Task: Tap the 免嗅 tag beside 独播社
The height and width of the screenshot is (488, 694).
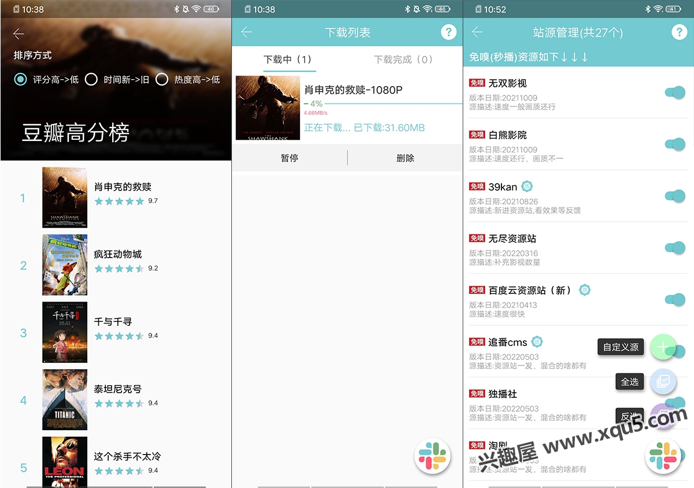Action: click(x=477, y=393)
